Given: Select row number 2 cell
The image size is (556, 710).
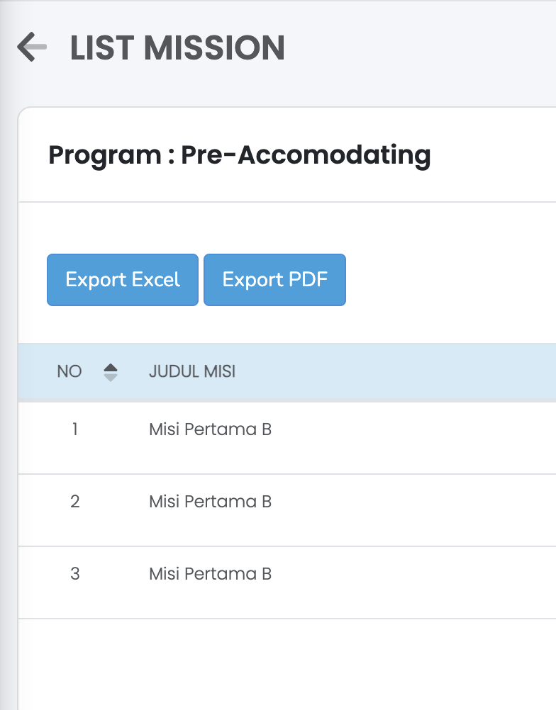Looking at the screenshot, I should (74, 502).
